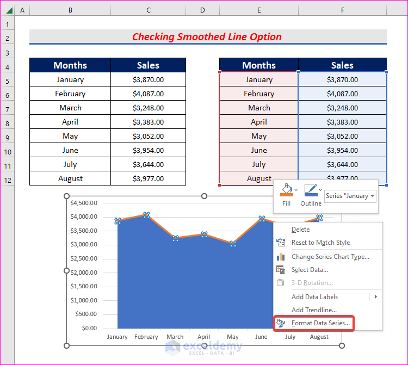The height and width of the screenshot is (365, 408).
Task: Choose Select Data from context menu
Action: click(310, 270)
